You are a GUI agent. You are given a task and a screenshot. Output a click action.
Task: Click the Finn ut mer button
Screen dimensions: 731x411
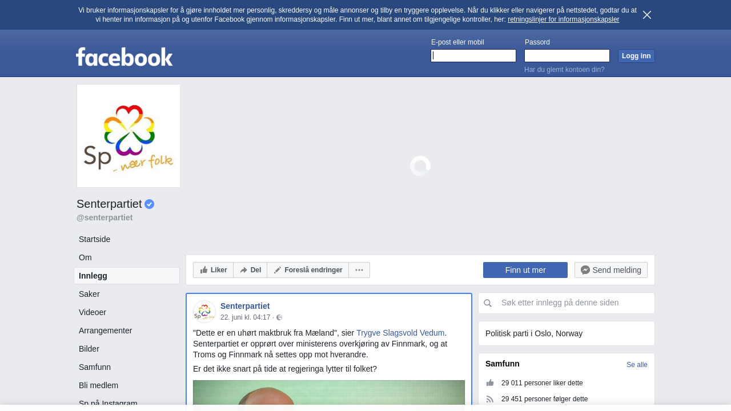[525, 270]
